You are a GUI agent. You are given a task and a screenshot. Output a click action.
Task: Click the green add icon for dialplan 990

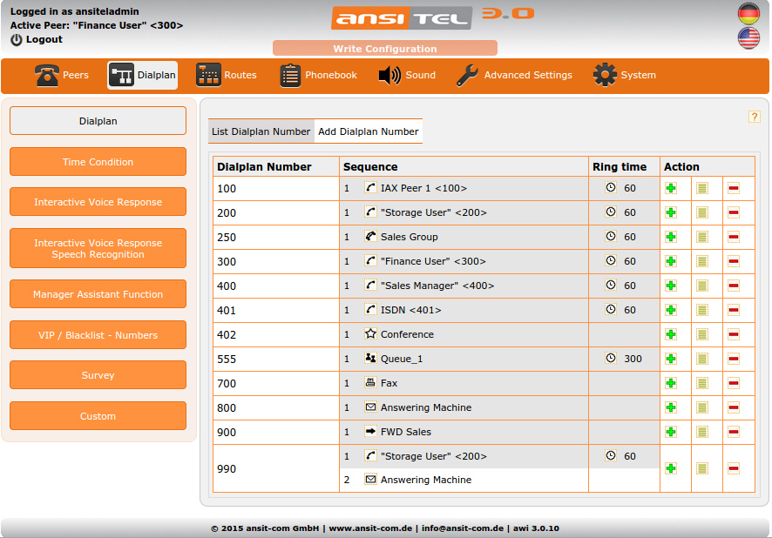671,468
